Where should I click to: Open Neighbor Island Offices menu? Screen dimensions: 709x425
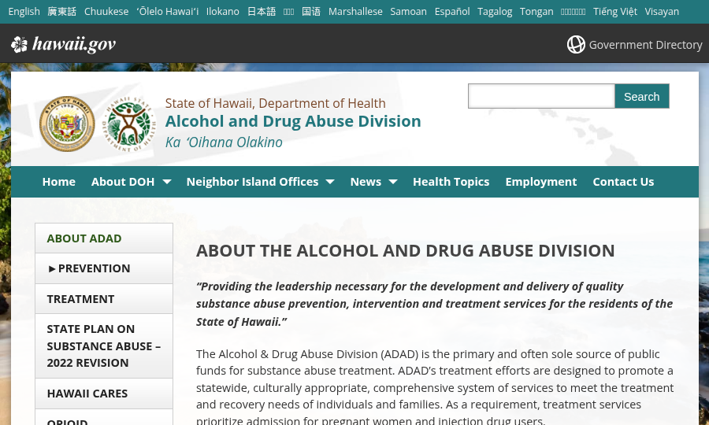tap(252, 182)
